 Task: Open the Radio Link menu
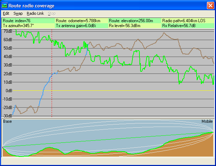tap(35, 13)
